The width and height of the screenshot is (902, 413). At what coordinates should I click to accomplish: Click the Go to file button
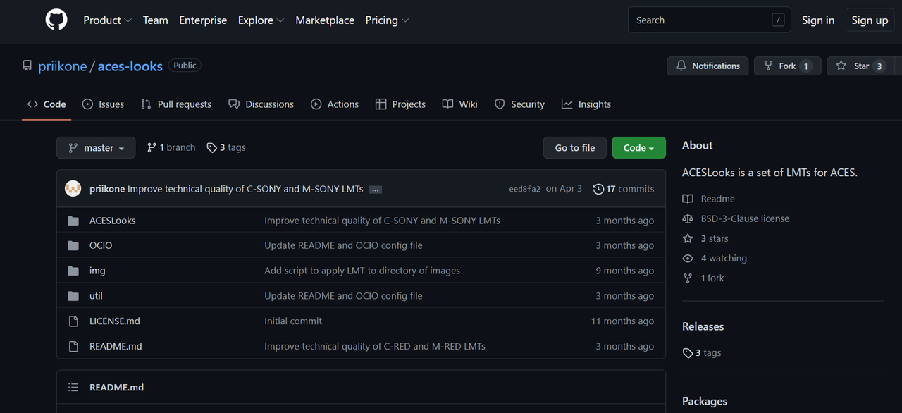(x=575, y=147)
